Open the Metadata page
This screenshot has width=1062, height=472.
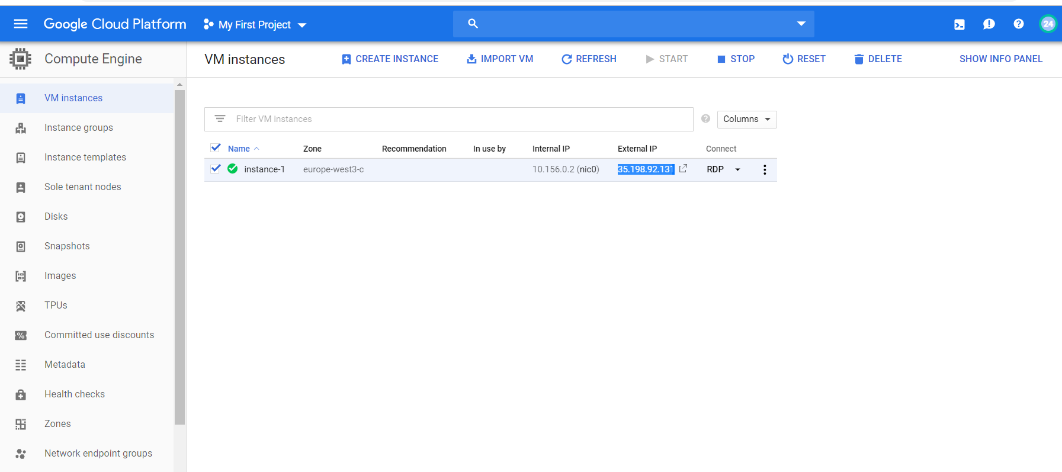[x=65, y=365]
